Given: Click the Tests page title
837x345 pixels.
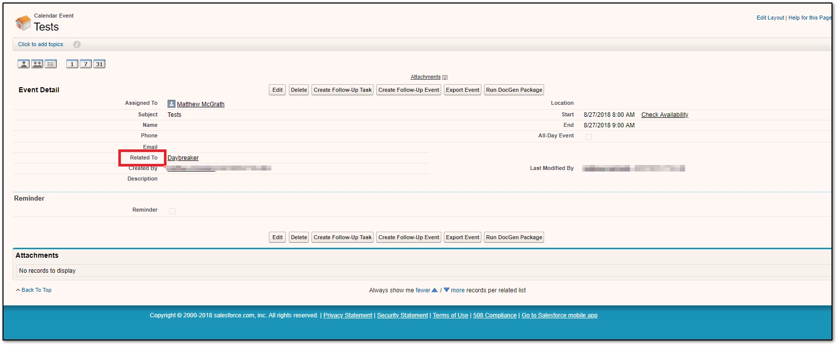Looking at the screenshot, I should coord(46,27).
